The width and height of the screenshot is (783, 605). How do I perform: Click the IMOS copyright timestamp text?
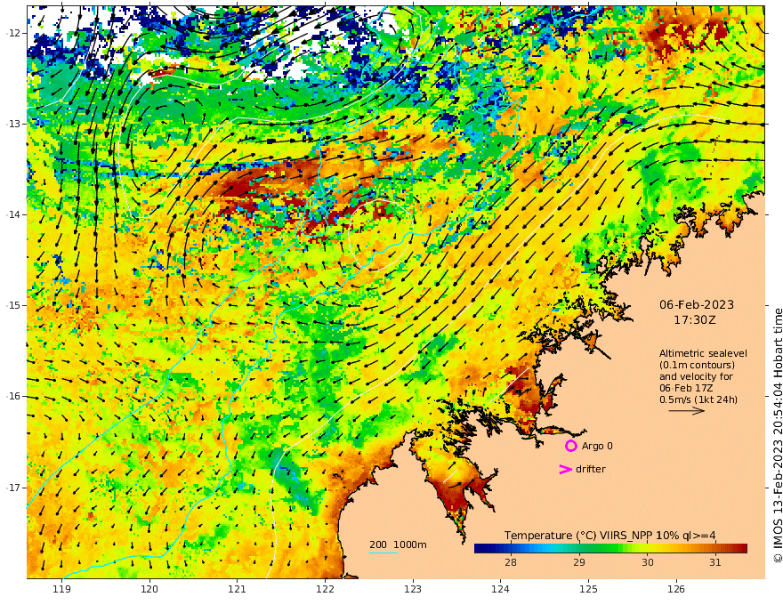point(778,435)
